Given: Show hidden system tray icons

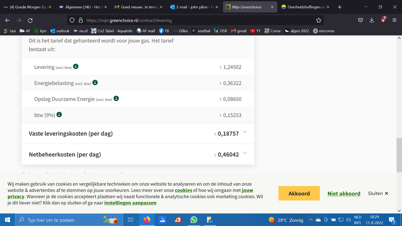Looking at the screenshot, I should 311,220.
